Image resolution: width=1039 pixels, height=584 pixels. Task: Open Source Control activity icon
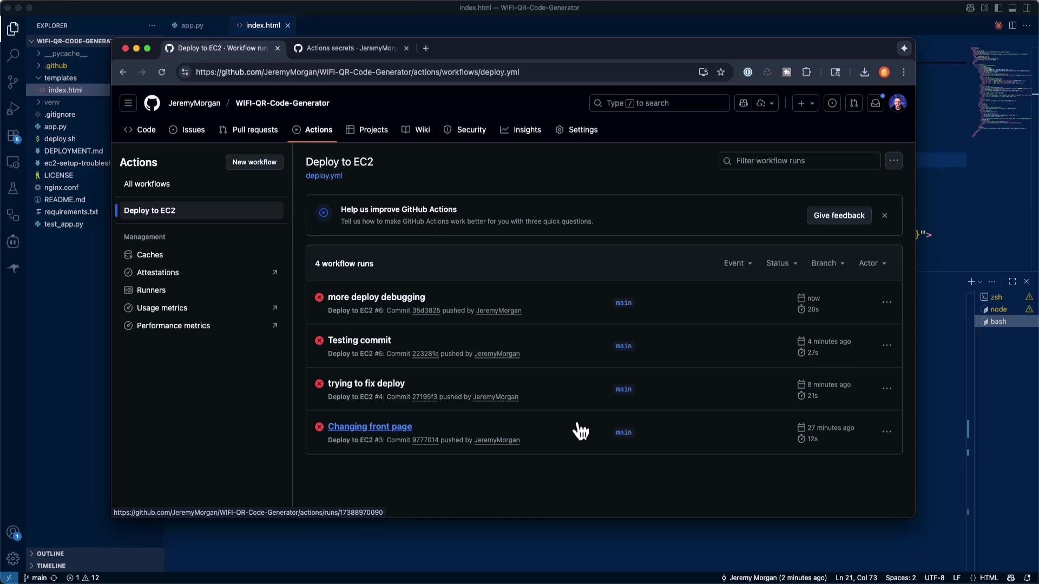click(13, 82)
